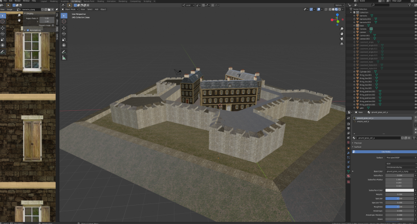Image resolution: width=417 pixels, height=224 pixels.
Task: Toggle camera view icon in viewport
Action: [342, 39]
